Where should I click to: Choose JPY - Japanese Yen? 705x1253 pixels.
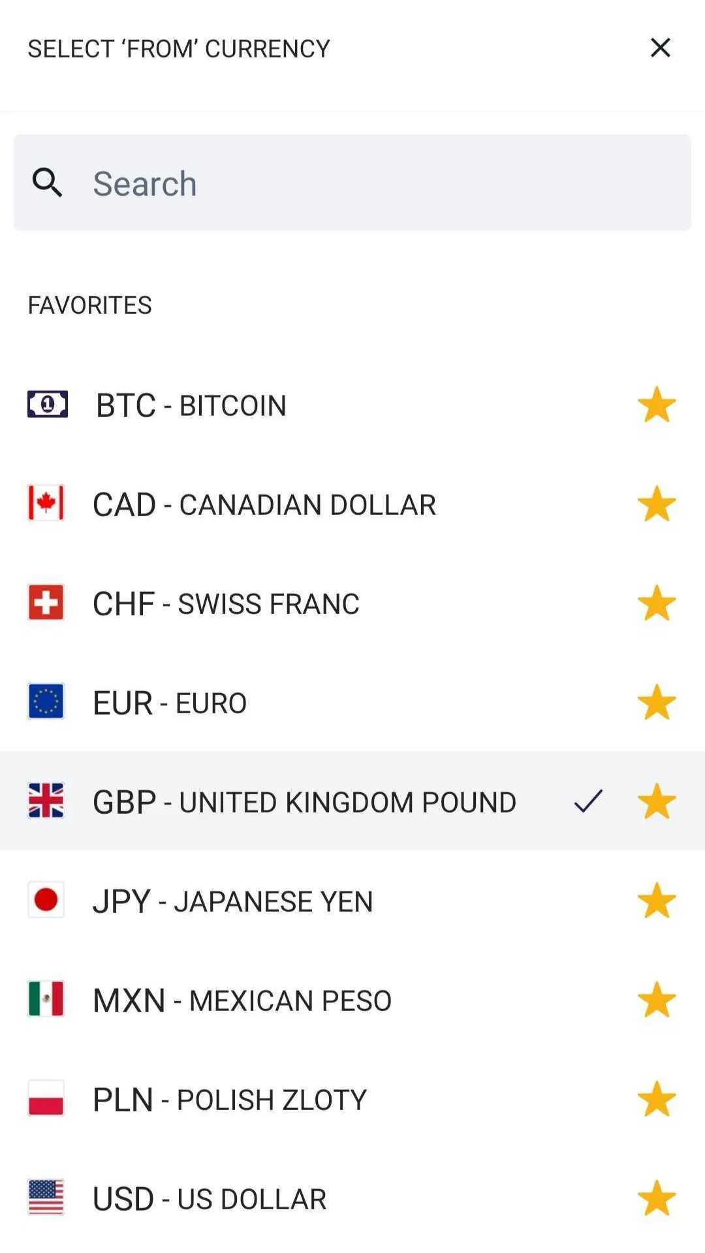pos(352,901)
